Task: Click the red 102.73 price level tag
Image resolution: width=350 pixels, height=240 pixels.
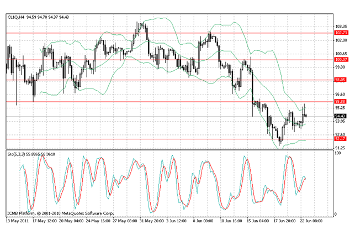Action: point(341,33)
